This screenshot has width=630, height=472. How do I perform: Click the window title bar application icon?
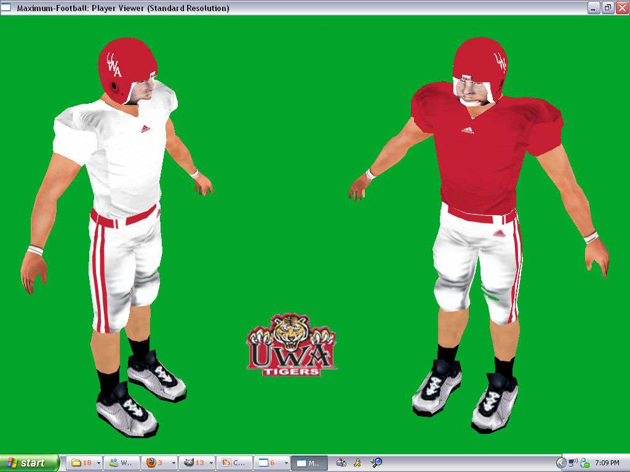6,7
